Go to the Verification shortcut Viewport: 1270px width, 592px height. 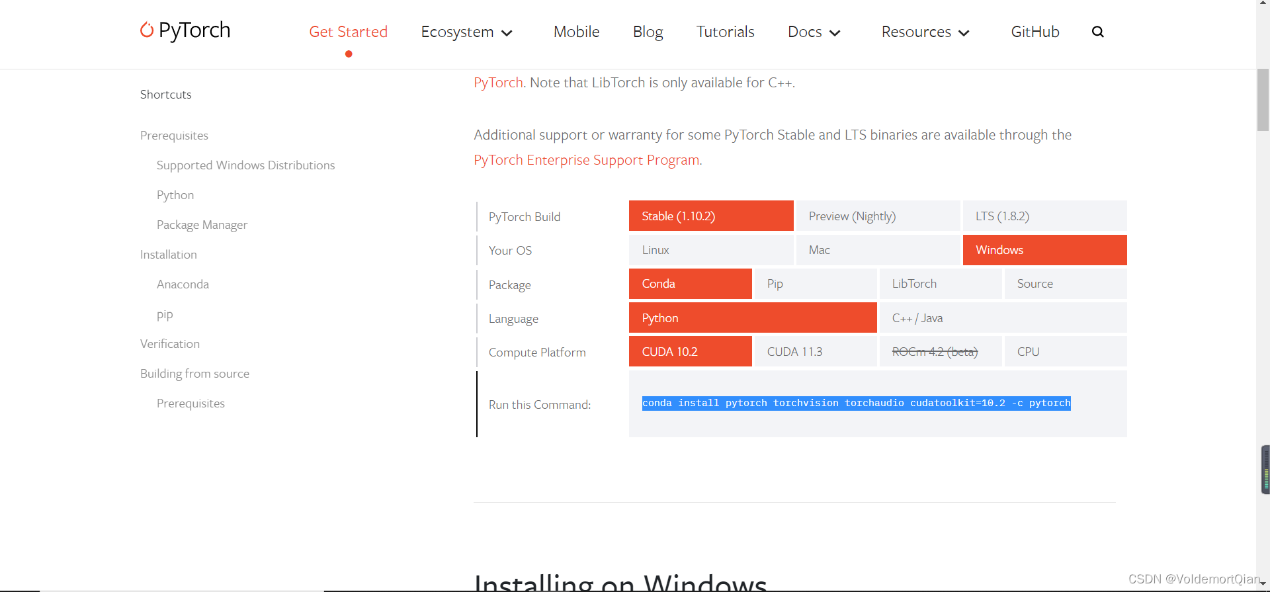tap(170, 344)
